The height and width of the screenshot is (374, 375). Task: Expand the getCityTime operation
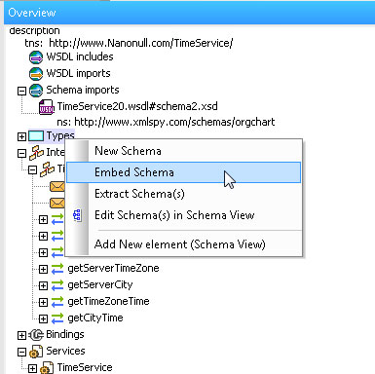[x=43, y=318]
